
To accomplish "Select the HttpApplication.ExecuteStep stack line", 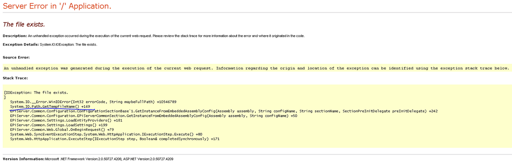I will (x=115, y=139).
